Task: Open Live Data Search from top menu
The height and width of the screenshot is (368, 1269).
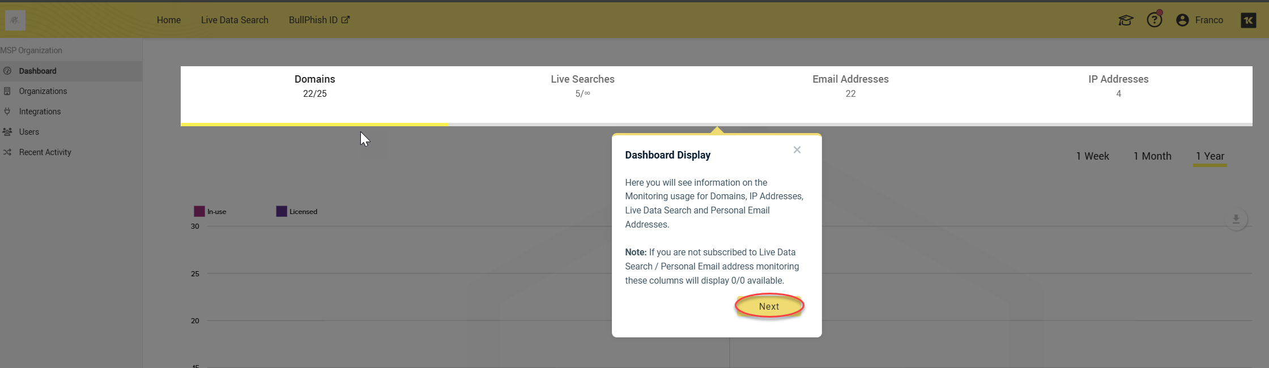Action: click(x=235, y=20)
